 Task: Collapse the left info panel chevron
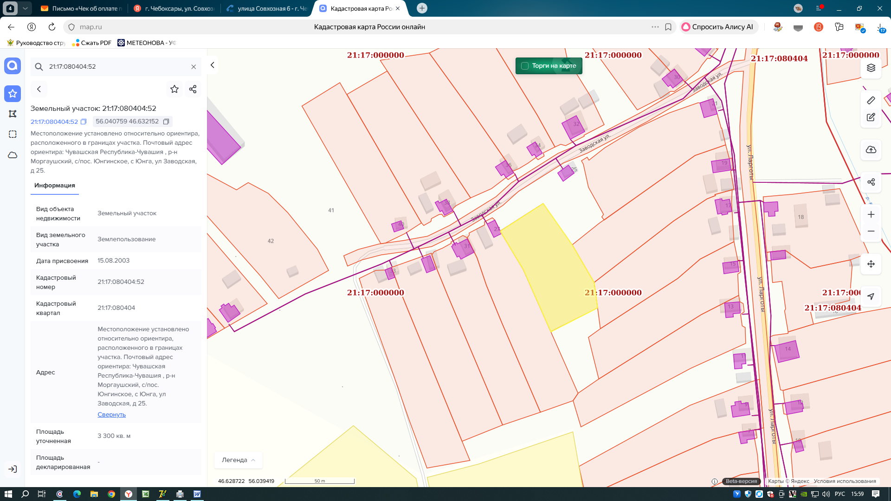tap(212, 65)
